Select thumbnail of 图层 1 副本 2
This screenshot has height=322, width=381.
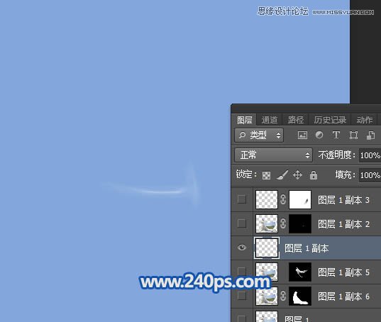point(267,223)
